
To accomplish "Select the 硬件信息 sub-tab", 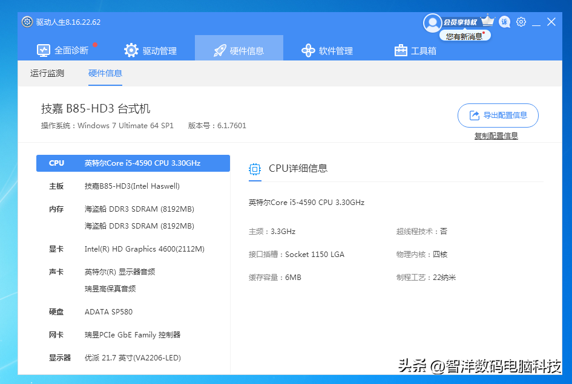I will [x=105, y=73].
